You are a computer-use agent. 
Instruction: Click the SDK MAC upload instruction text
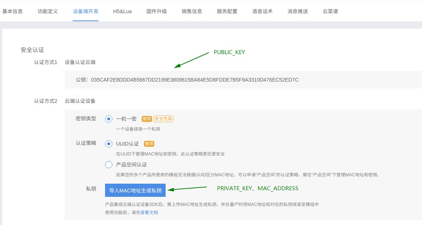[212, 205]
